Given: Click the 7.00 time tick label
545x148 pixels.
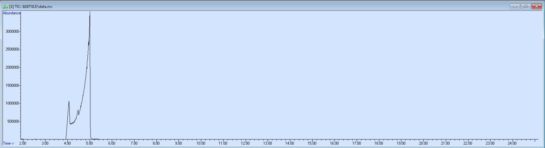Looking at the screenshot, I should pos(134,143).
